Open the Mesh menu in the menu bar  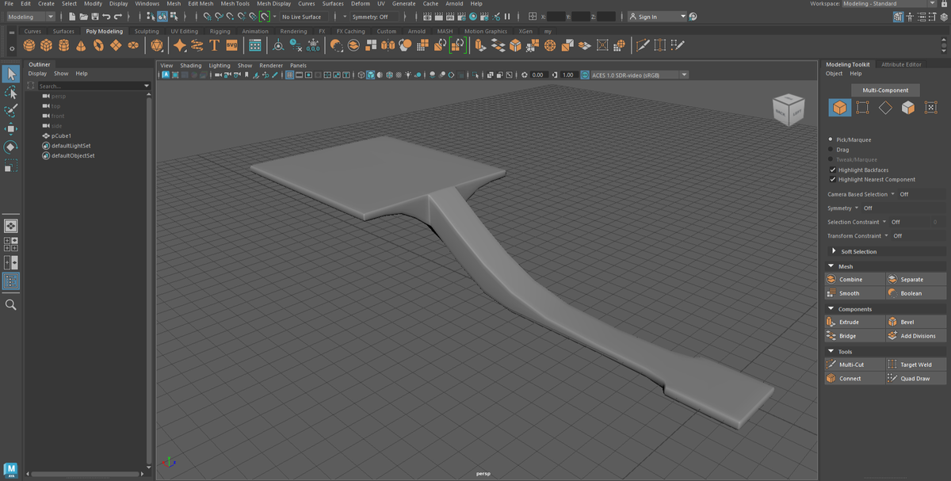click(x=173, y=3)
